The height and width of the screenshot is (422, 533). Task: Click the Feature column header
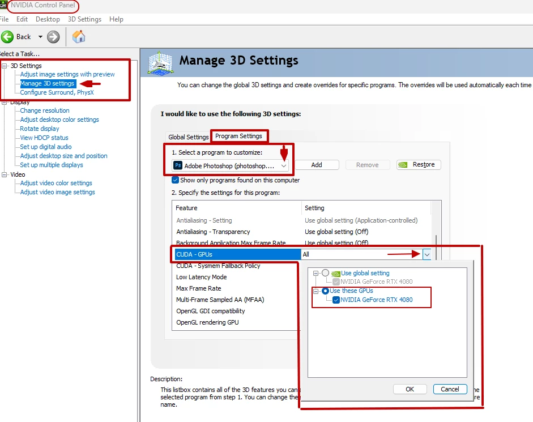237,208
